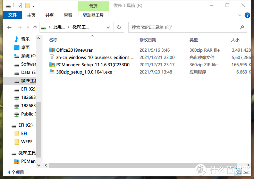
Task: Open Help with the question mark icon
Action: [247, 15]
